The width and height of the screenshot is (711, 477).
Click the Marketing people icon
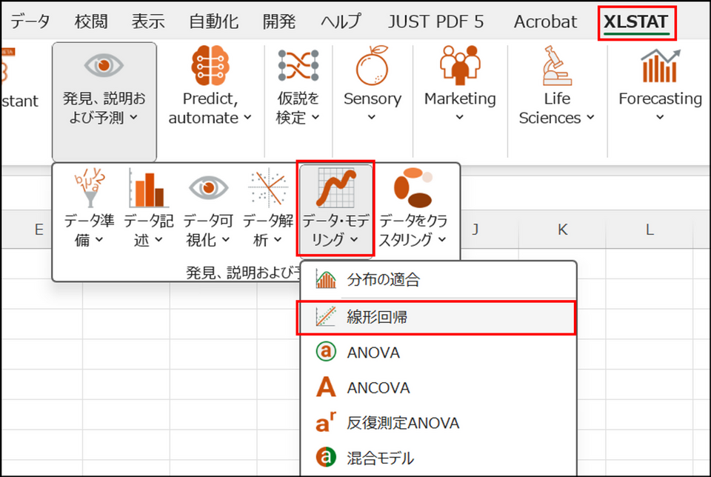pyautogui.click(x=460, y=65)
